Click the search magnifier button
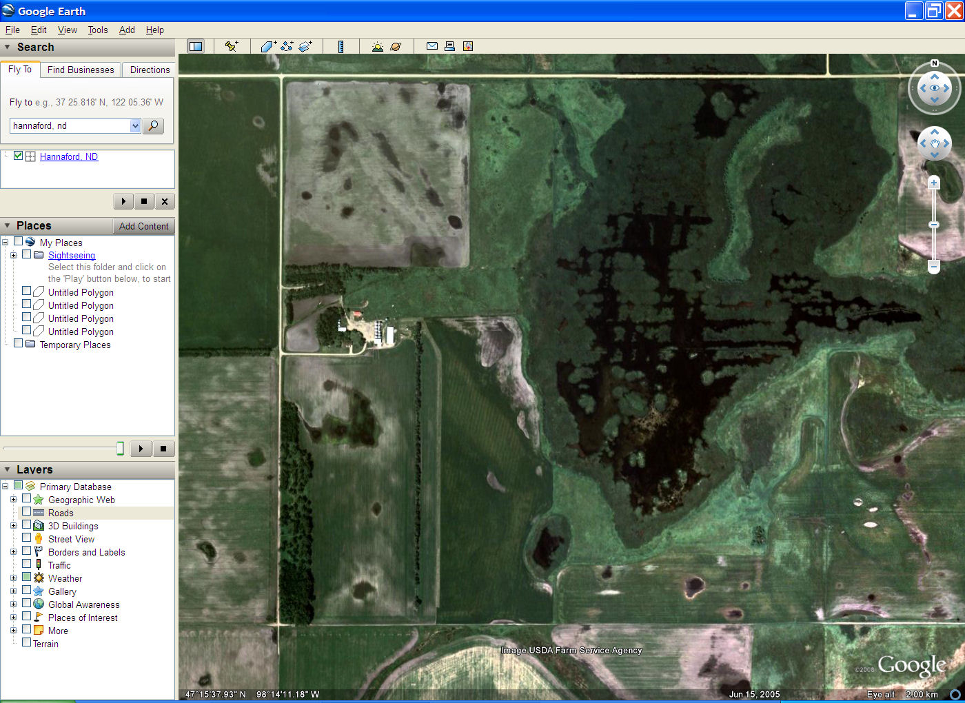The image size is (965, 703). coord(153,125)
